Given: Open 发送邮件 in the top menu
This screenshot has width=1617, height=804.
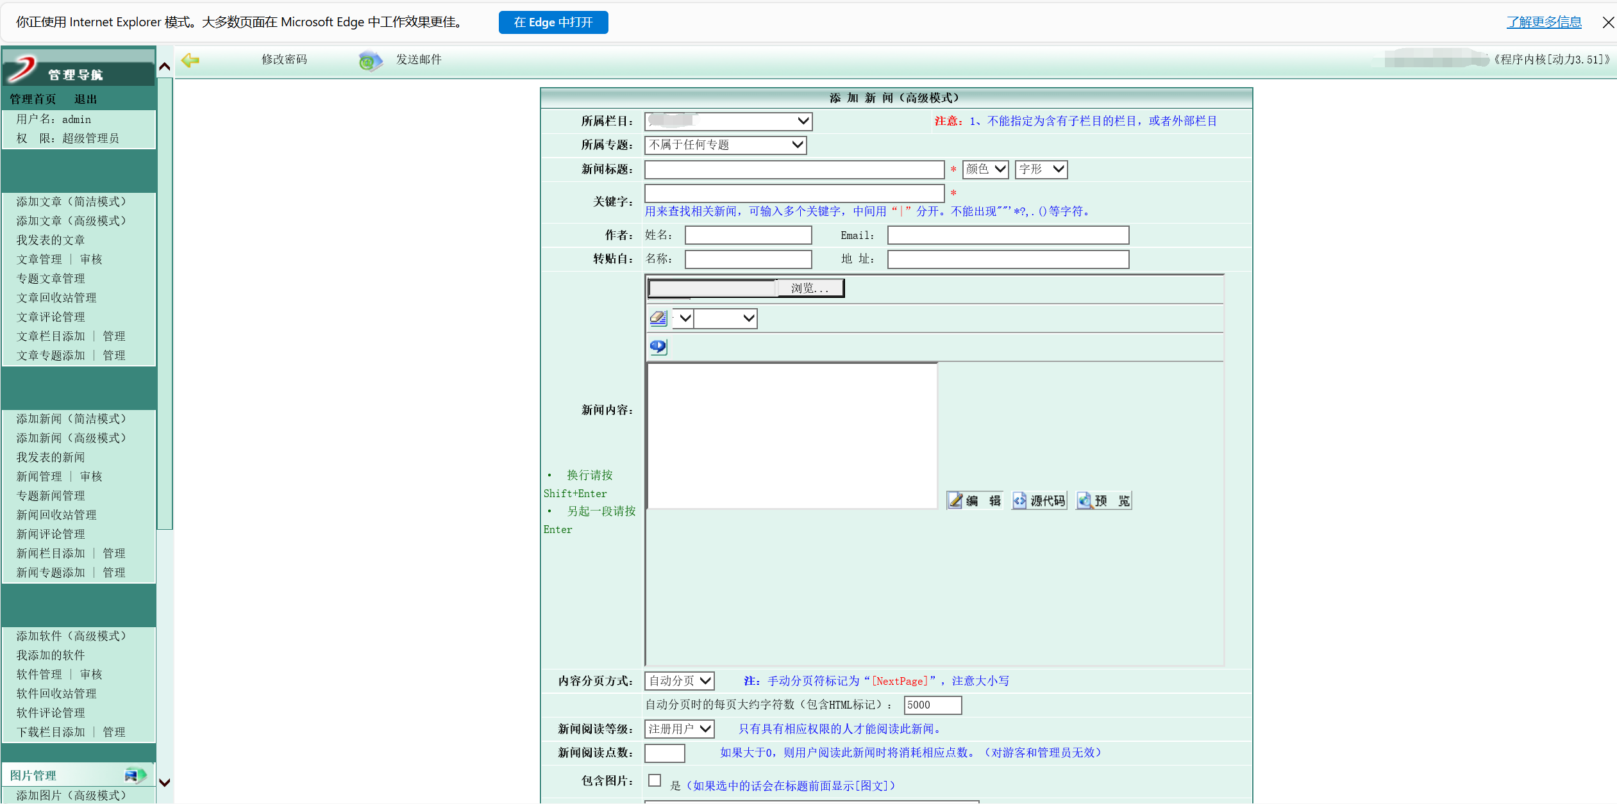Looking at the screenshot, I should coord(419,60).
